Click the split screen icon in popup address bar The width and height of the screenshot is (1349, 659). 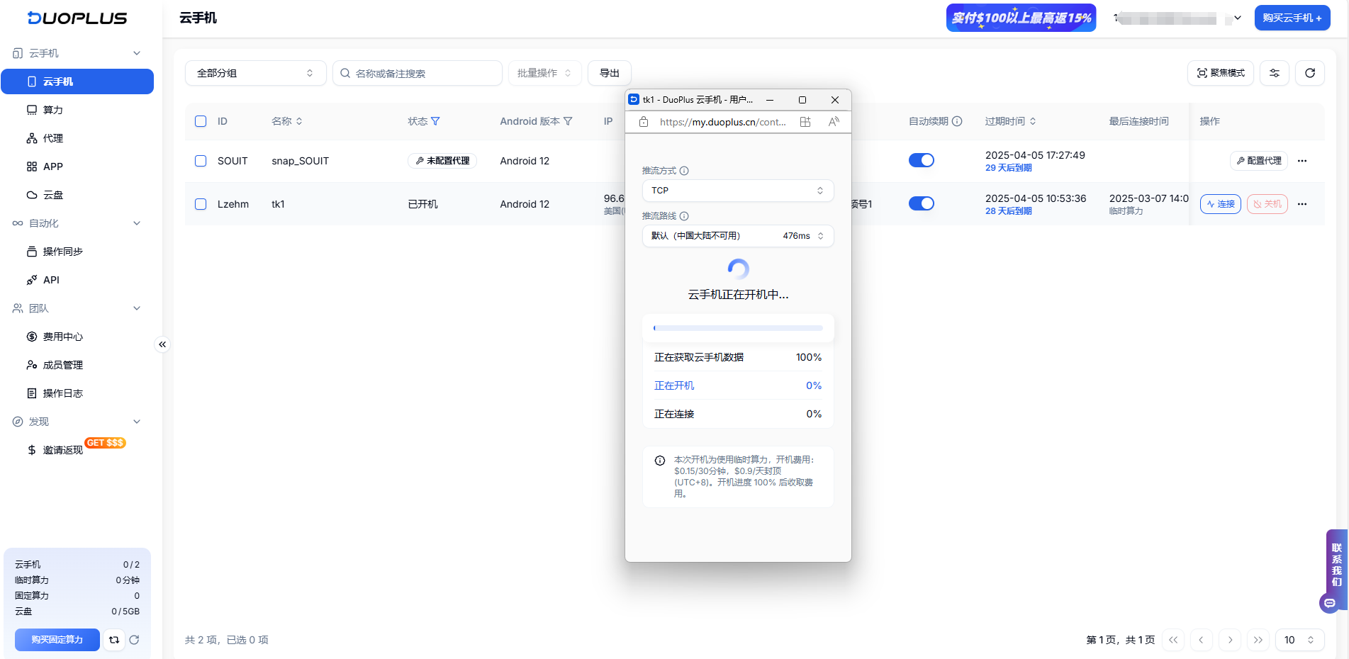click(x=805, y=122)
